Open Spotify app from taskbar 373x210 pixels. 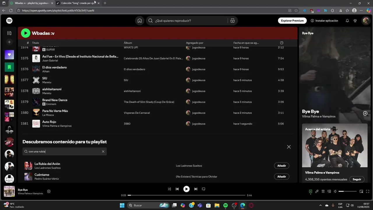coord(226,205)
